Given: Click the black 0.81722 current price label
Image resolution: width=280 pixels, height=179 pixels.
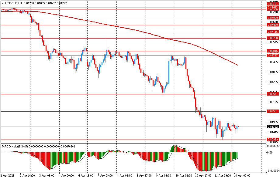Looking at the screenshot, I should pyautogui.click(x=272, y=127).
